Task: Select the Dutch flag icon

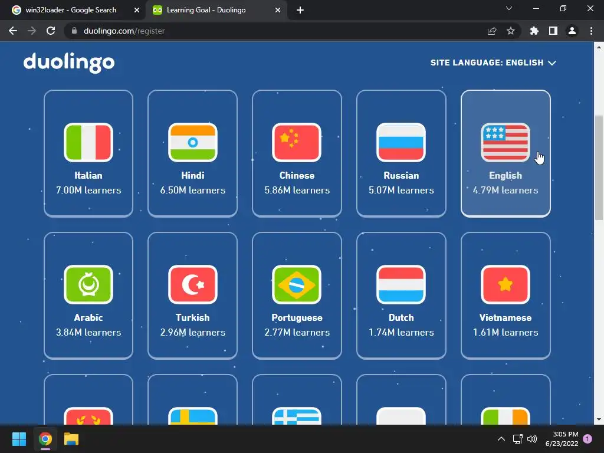Action: (x=401, y=285)
